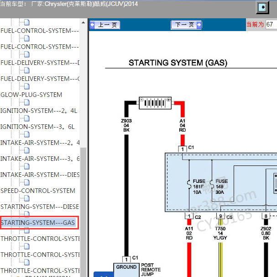277x277 pixels.
Task: Select INTAKE-AIR-SYSTEM---DIES in the tree
Action: pyautogui.click(x=40, y=175)
